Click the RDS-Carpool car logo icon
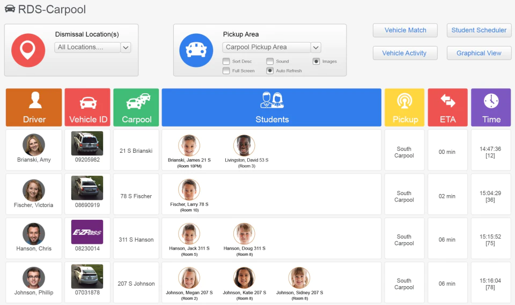515x305 pixels. (10, 9)
